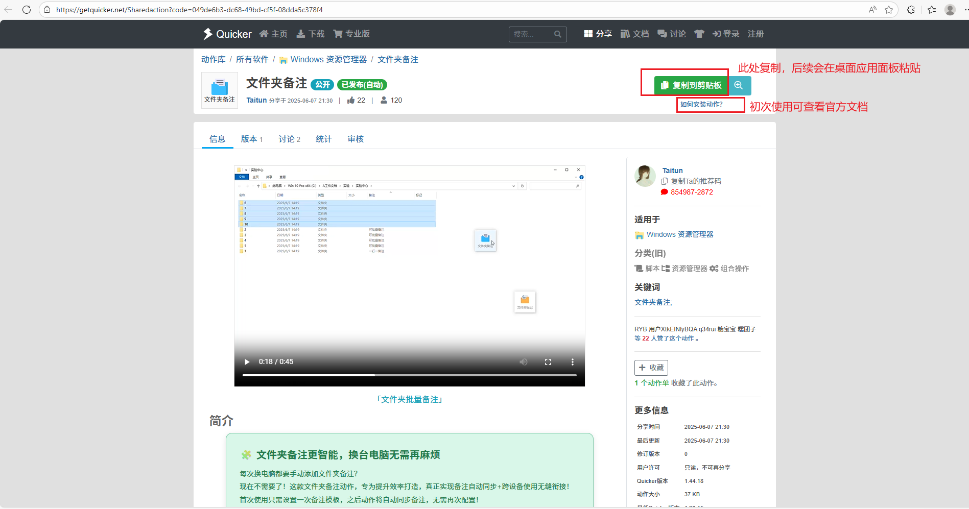Select the 脚本 category icon
The image size is (969, 509).
pyautogui.click(x=639, y=268)
